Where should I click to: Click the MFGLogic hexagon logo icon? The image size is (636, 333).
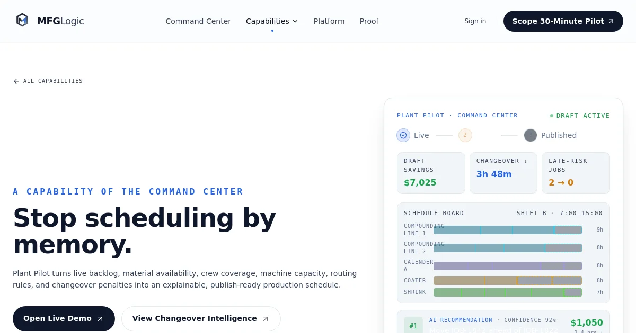pyautogui.click(x=22, y=21)
